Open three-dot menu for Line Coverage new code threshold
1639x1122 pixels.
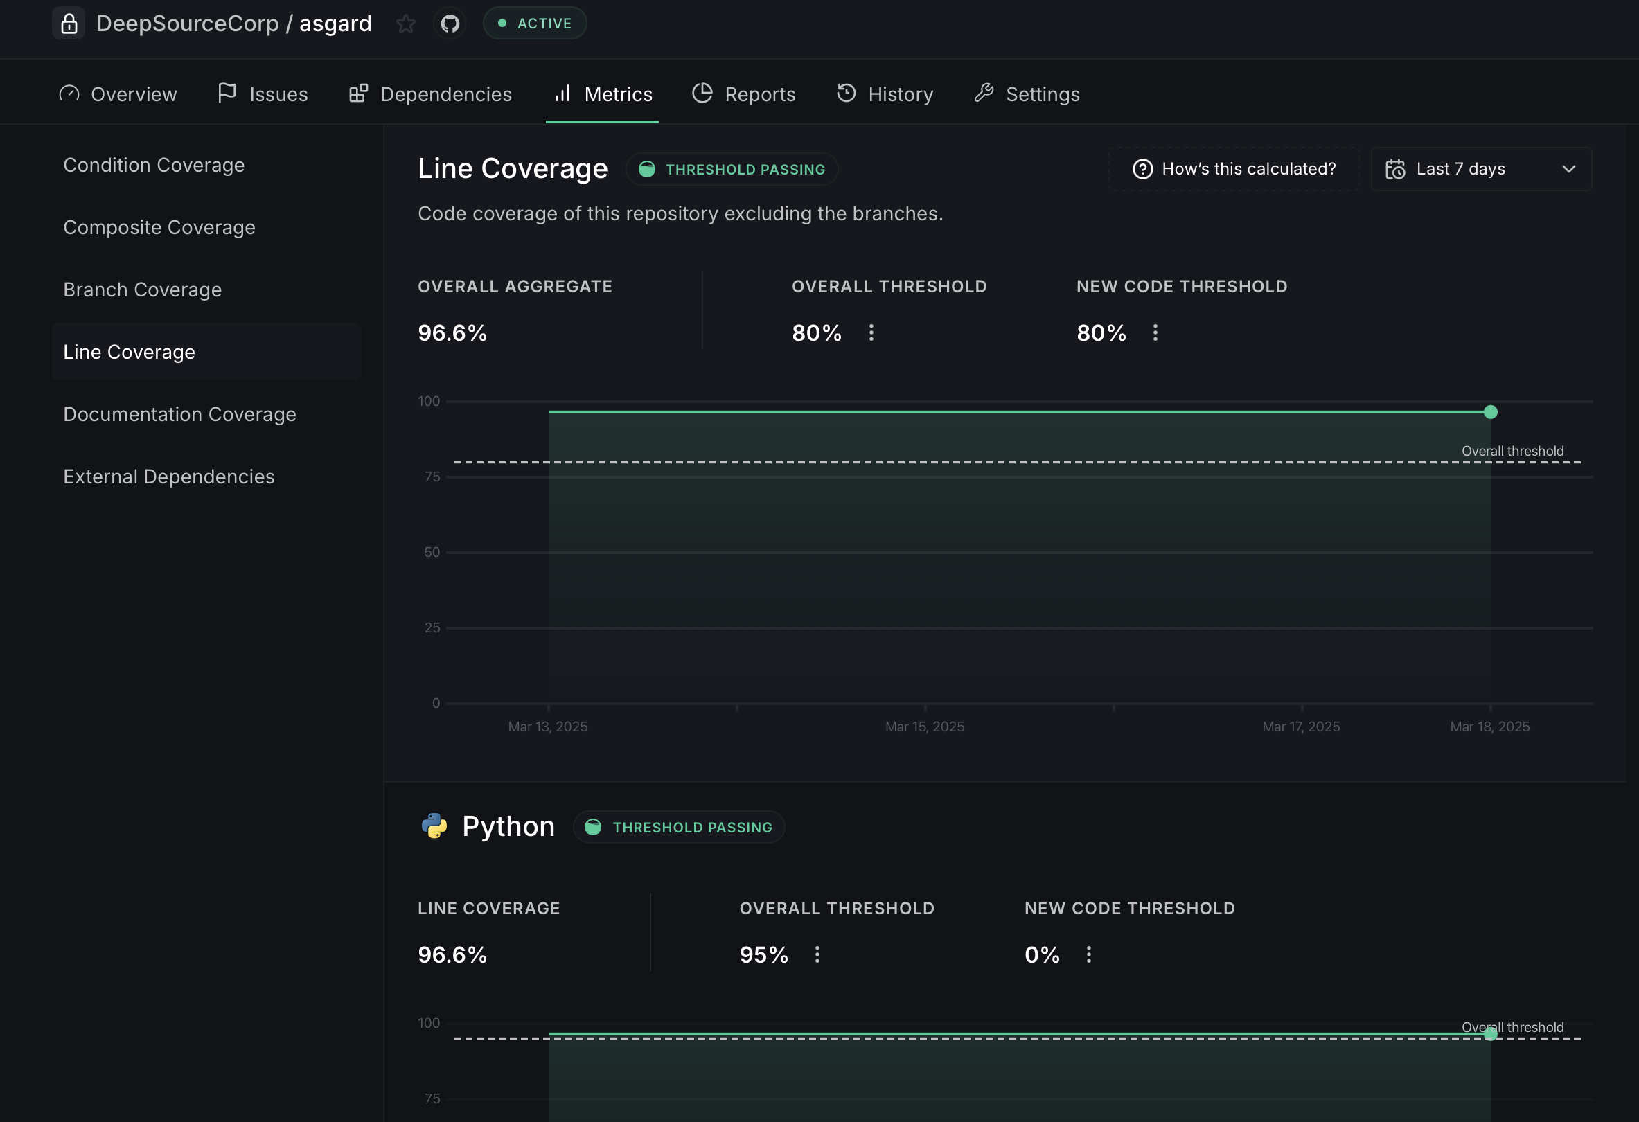[x=1155, y=333]
